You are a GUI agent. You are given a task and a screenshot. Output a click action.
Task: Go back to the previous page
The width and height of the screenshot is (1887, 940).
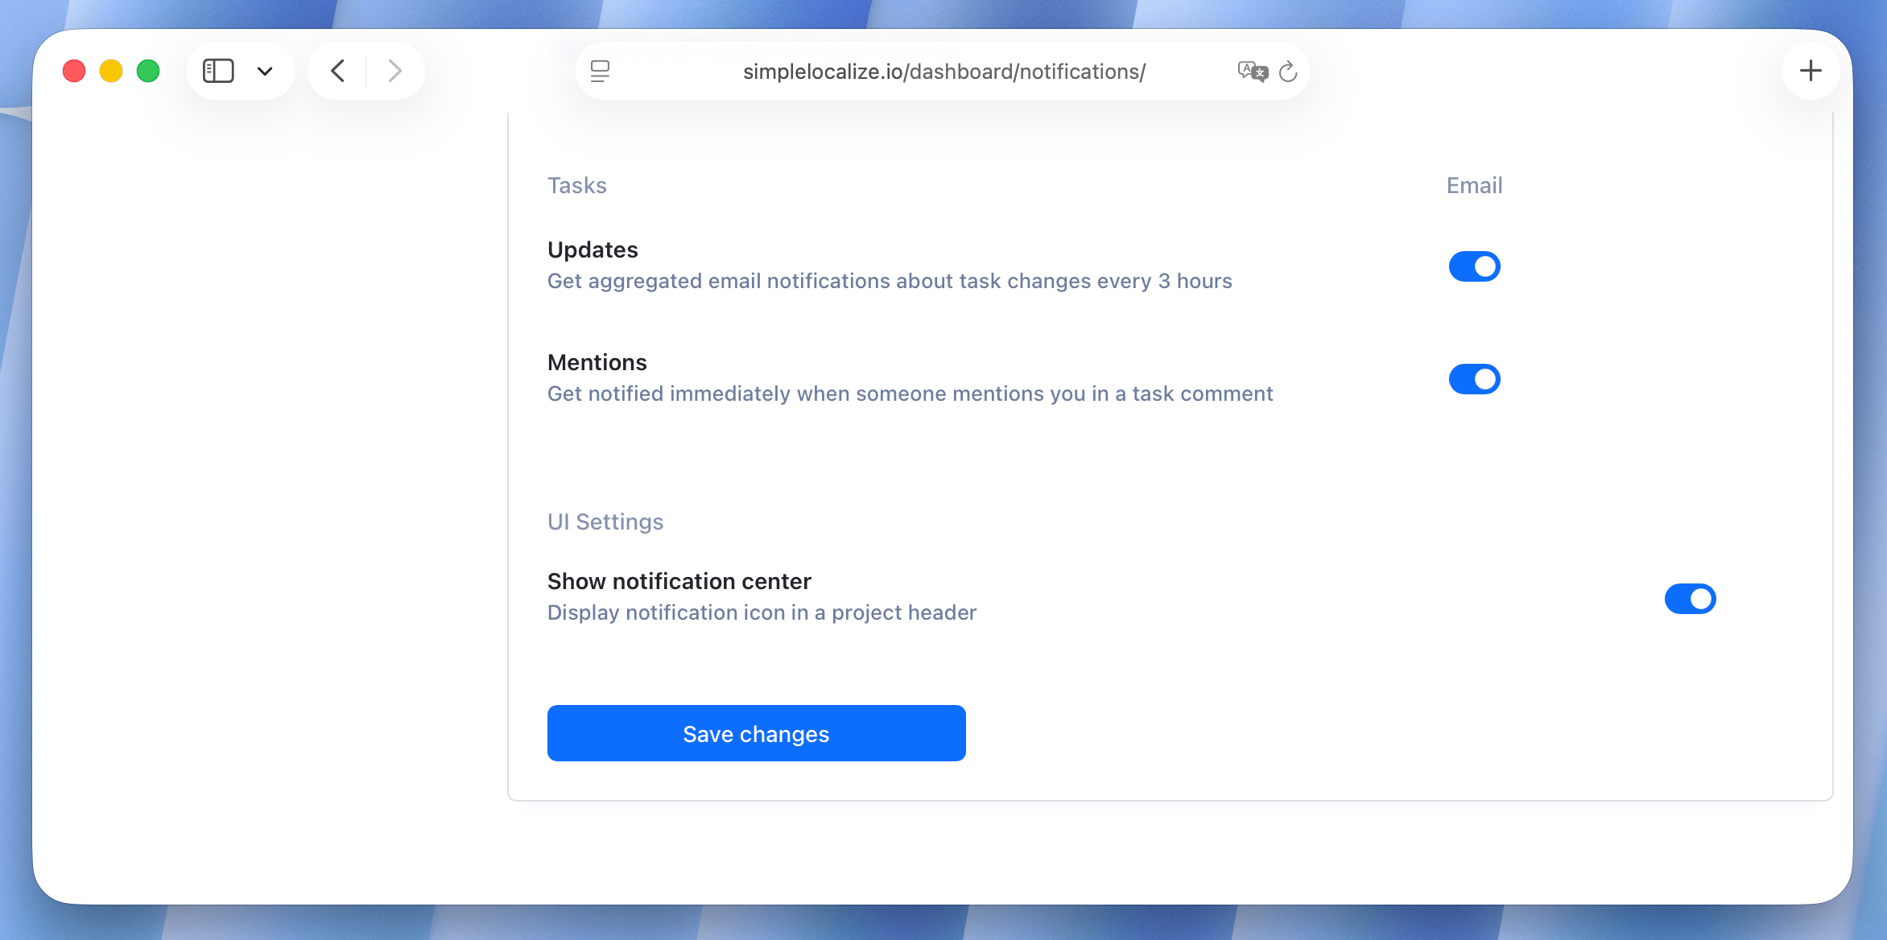pos(337,70)
